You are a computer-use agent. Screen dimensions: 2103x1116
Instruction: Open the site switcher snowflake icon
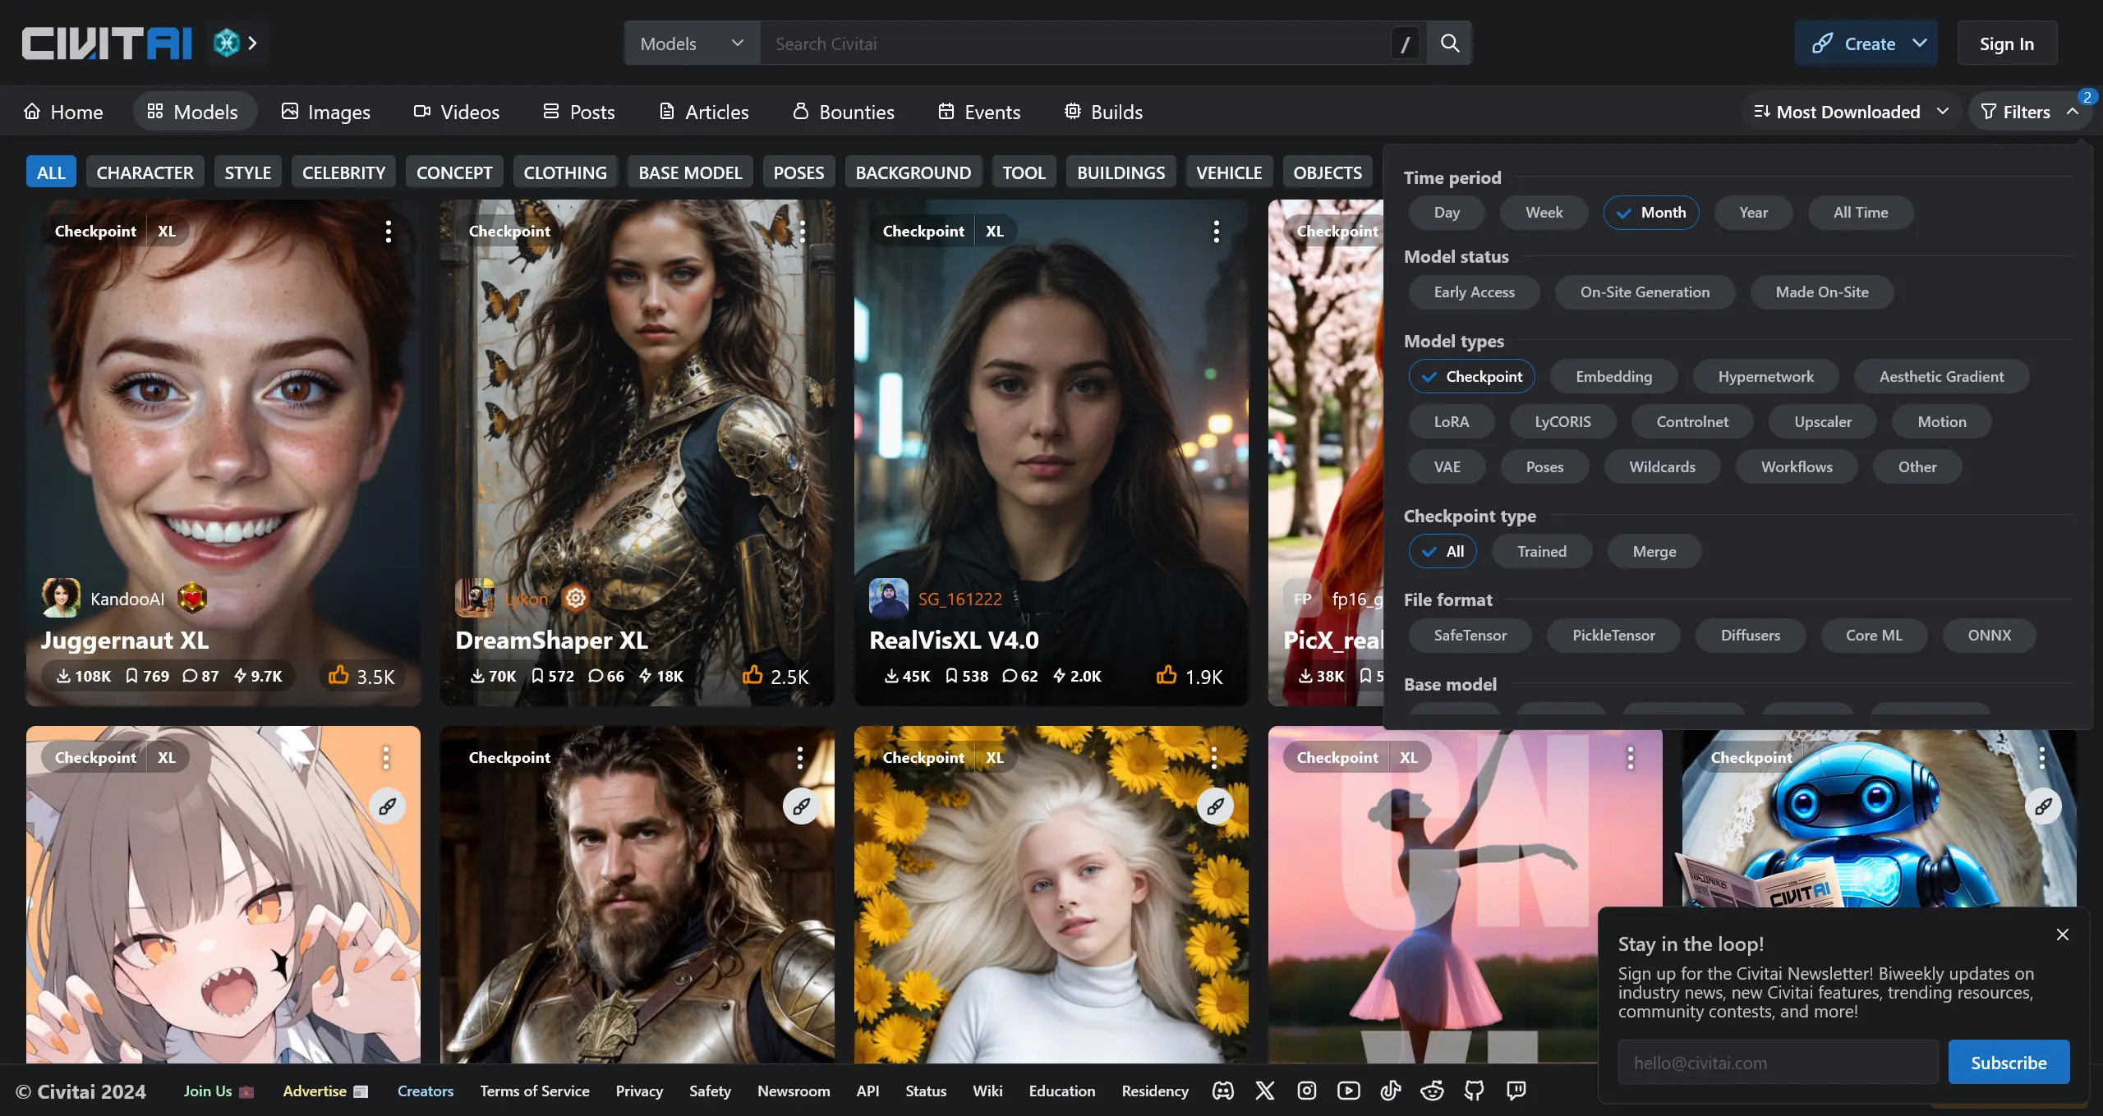click(226, 43)
